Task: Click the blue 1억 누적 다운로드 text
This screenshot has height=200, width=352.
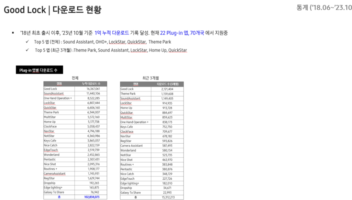Action: 112,33
